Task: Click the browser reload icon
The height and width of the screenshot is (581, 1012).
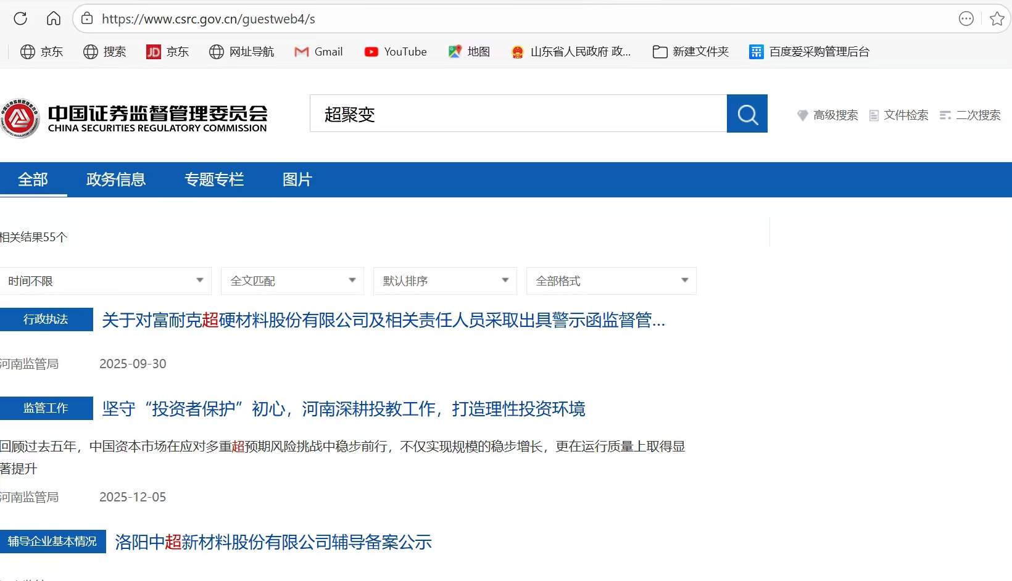Action: [x=20, y=19]
